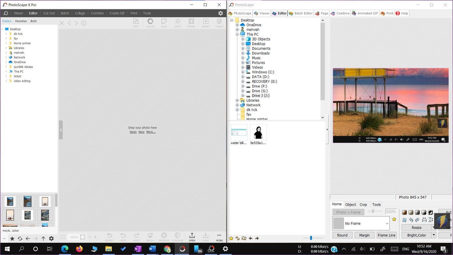The image size is (453, 255).
Task: Open Create GIF tab in PhotoScape X
Action: click(x=117, y=13)
